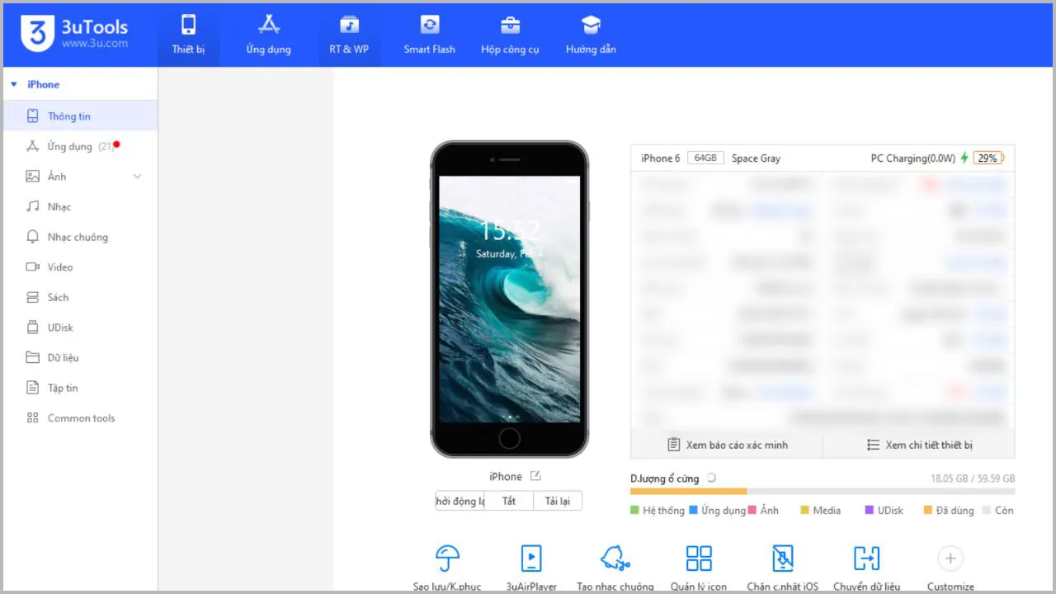
Task: Open the Sách section
Action: [56, 297]
